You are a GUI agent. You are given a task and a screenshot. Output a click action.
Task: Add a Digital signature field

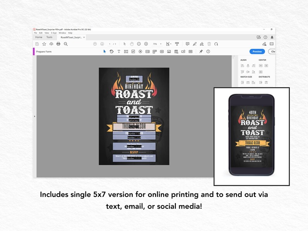[183, 52]
